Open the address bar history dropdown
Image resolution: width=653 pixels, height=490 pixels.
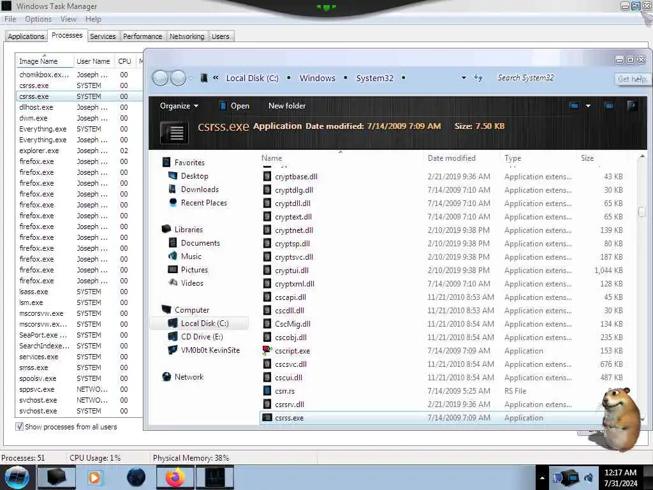(x=464, y=78)
